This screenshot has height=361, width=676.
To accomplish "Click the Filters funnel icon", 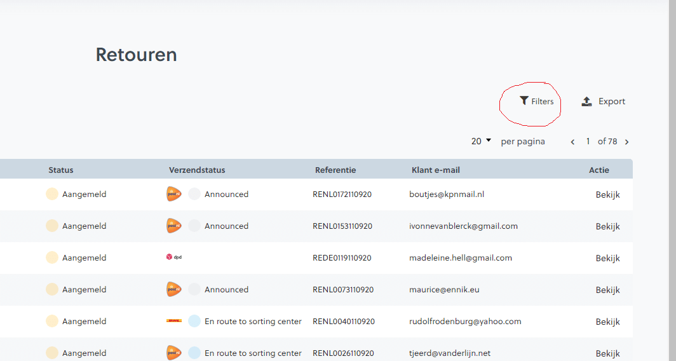I will [524, 101].
